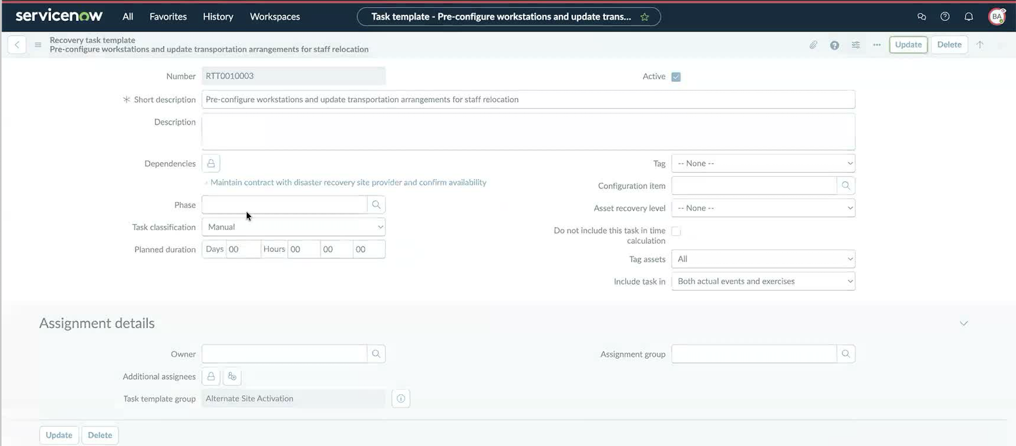Open the Asset recovery level dropdown

763,208
